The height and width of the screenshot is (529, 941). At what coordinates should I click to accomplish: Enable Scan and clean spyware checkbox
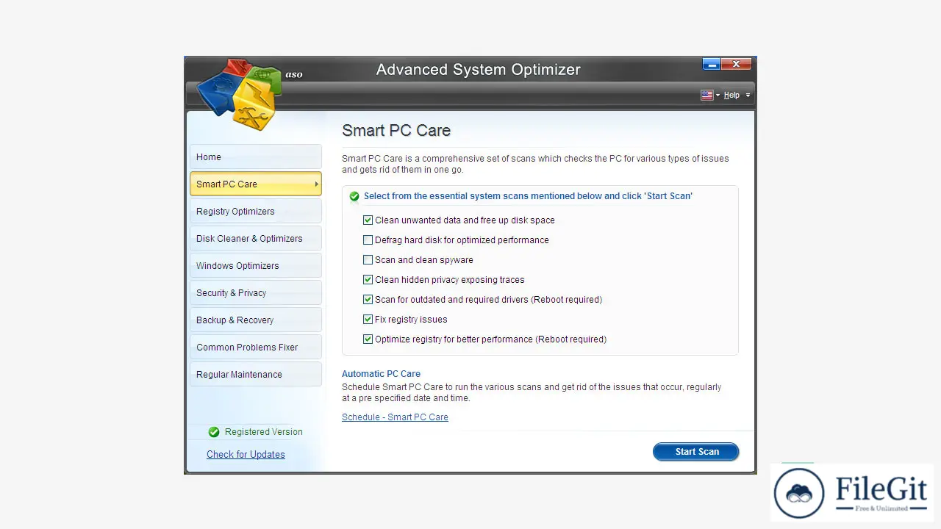point(368,259)
